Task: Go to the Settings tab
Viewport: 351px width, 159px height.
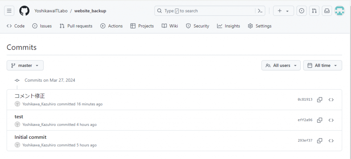Action: coord(259,26)
